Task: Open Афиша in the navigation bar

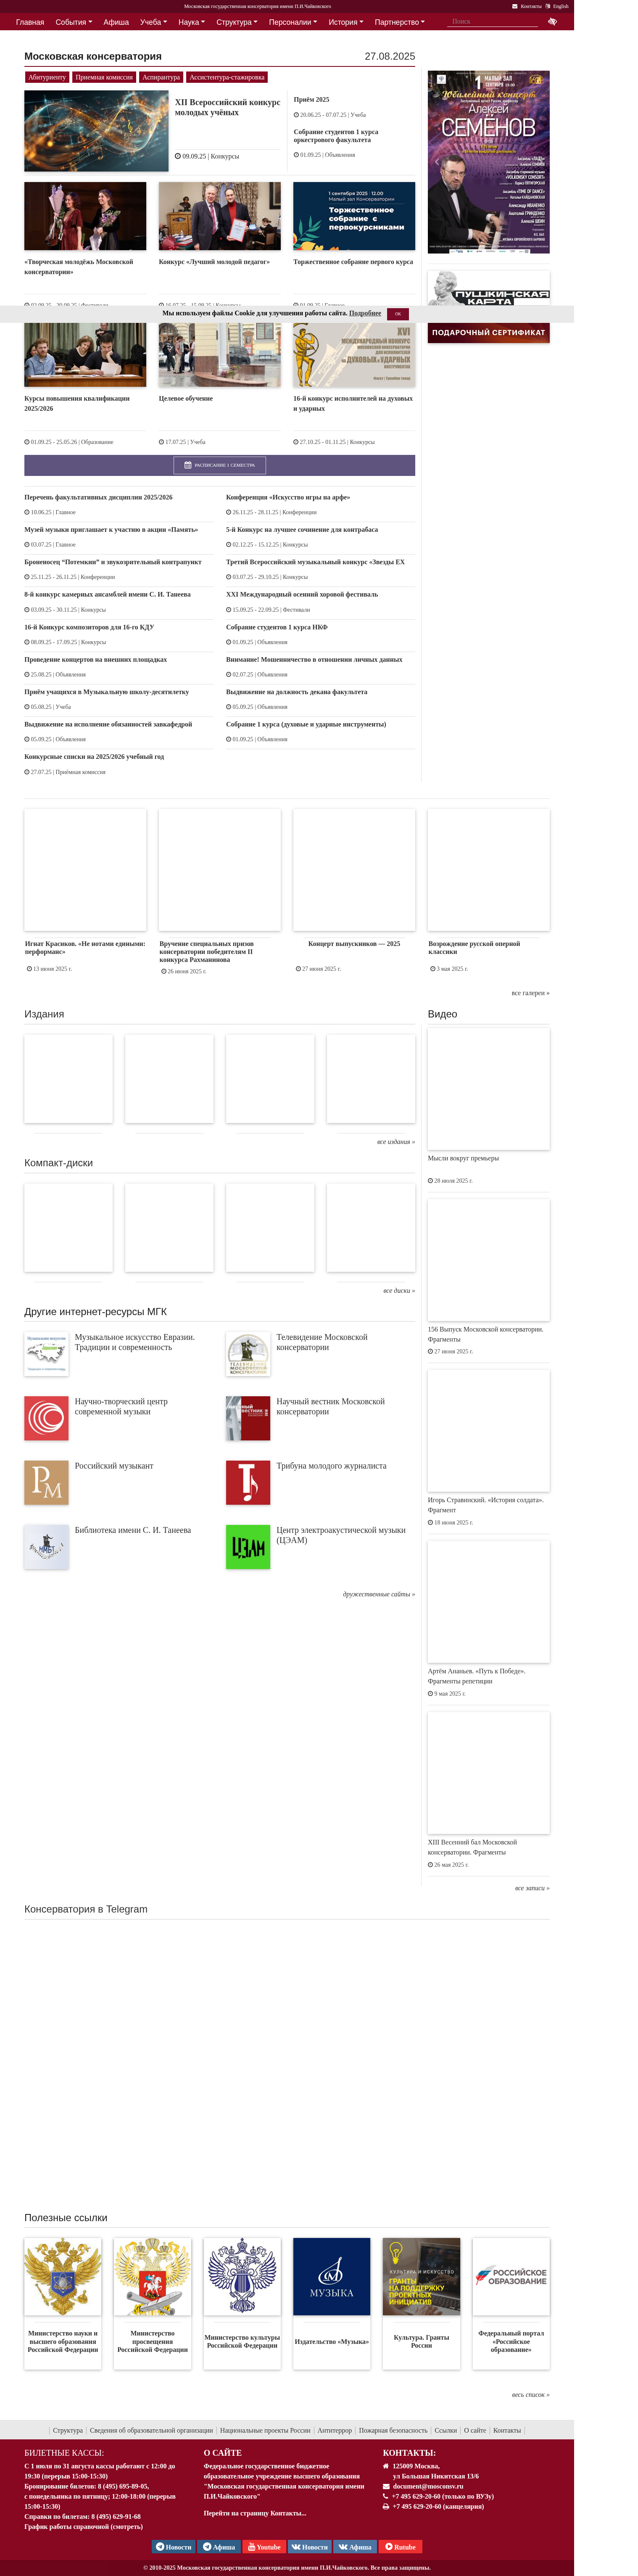Action: pyautogui.click(x=116, y=22)
